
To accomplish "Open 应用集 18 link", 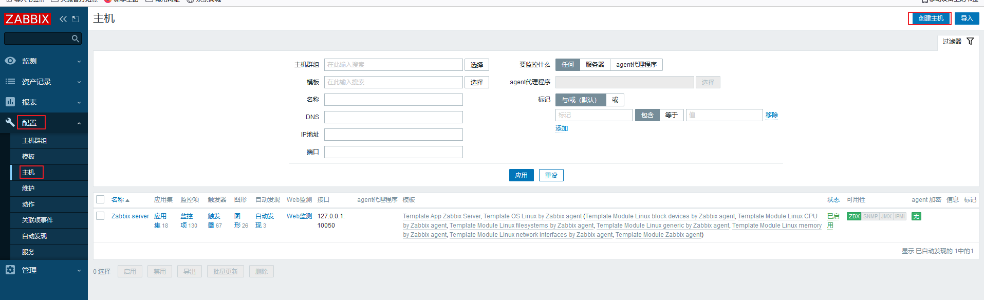I will click(161, 221).
